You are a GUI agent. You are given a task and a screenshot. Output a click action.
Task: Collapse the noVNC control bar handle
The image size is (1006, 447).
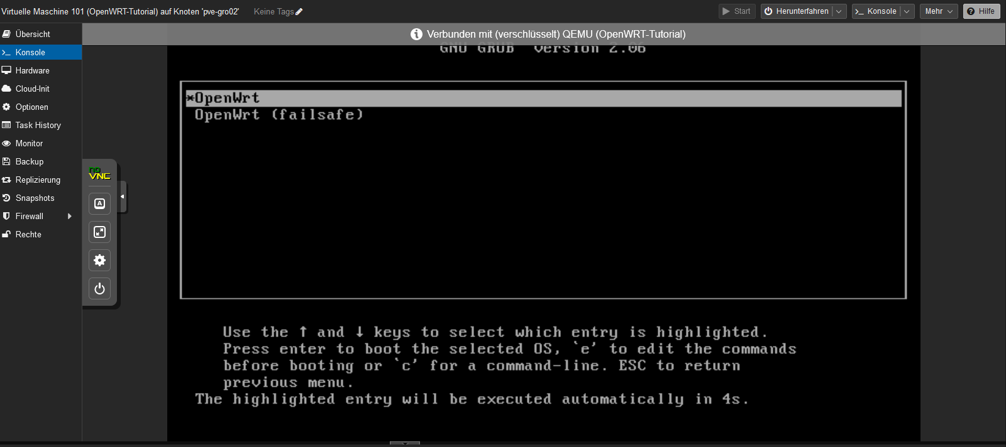(123, 197)
